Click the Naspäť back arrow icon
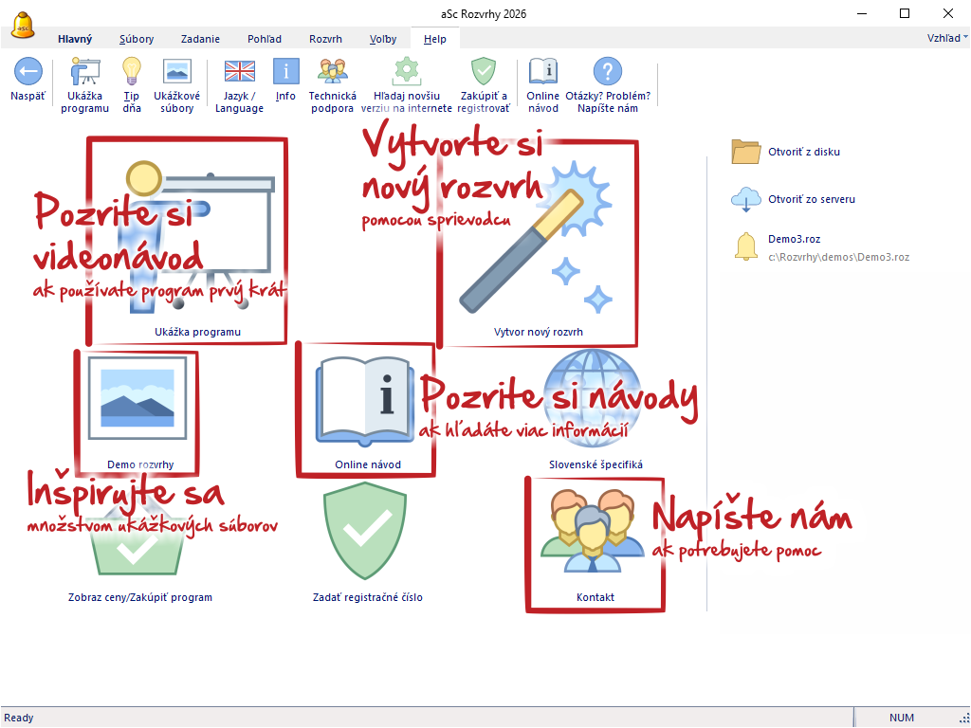This screenshot has height=728, width=971. [27, 72]
